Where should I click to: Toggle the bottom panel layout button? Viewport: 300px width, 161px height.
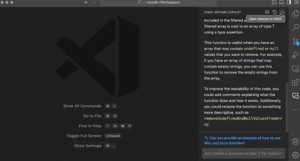tap(281, 2)
